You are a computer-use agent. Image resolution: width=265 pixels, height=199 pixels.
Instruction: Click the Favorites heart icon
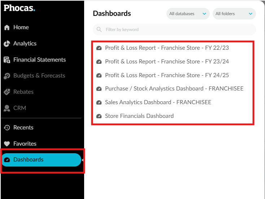tap(7, 144)
